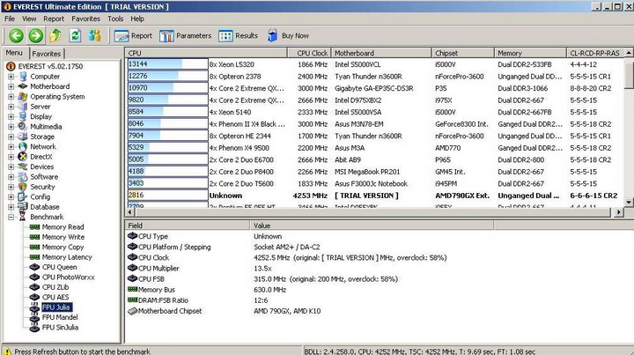This screenshot has height=355, width=634.
Task: Click the CL-RCD-RP-RAS column header
Action: click(x=595, y=53)
